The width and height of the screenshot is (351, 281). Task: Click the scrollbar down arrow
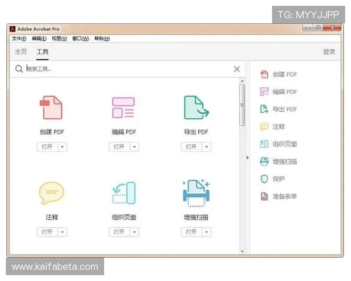tap(242, 251)
